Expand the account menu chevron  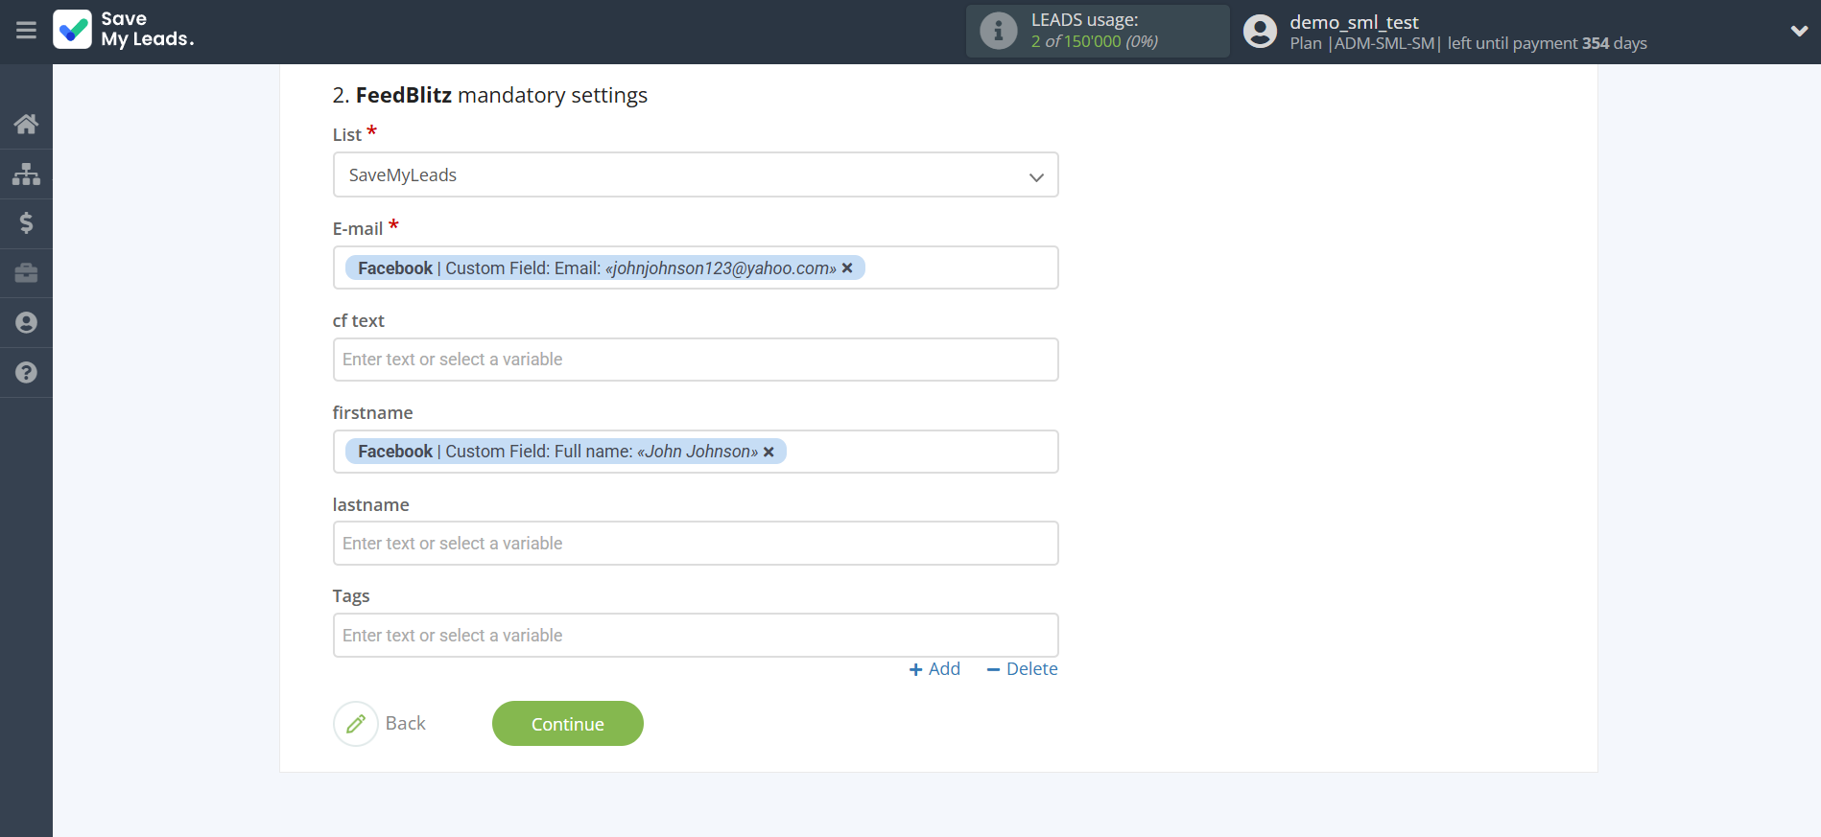pyautogui.click(x=1799, y=31)
